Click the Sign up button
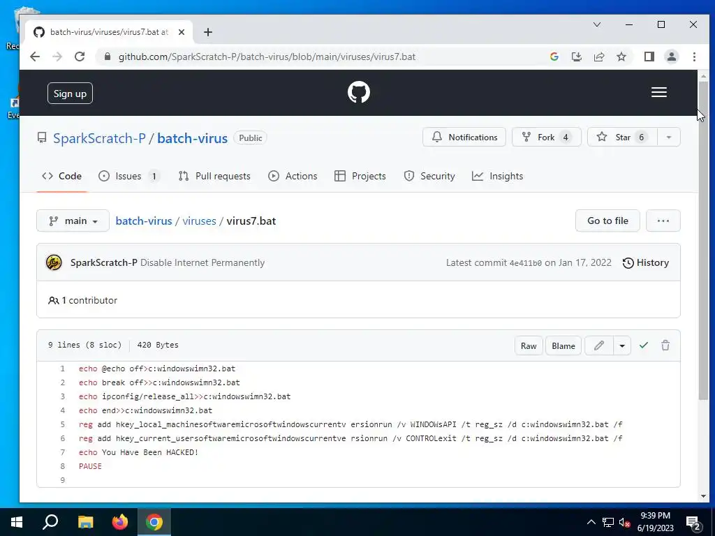 [70, 94]
